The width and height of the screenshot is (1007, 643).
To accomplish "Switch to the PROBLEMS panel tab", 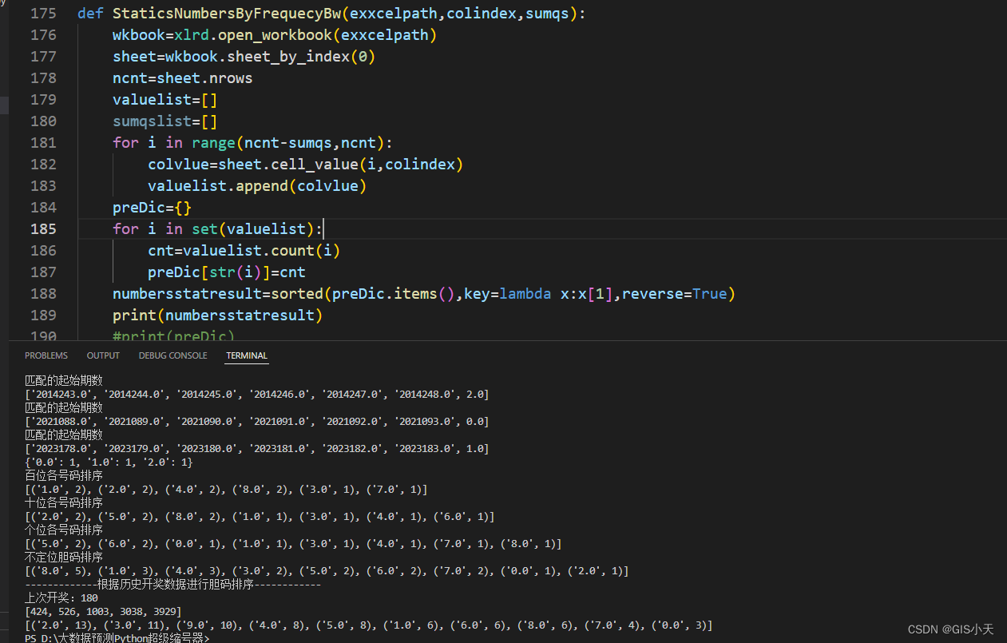I will click(x=46, y=355).
